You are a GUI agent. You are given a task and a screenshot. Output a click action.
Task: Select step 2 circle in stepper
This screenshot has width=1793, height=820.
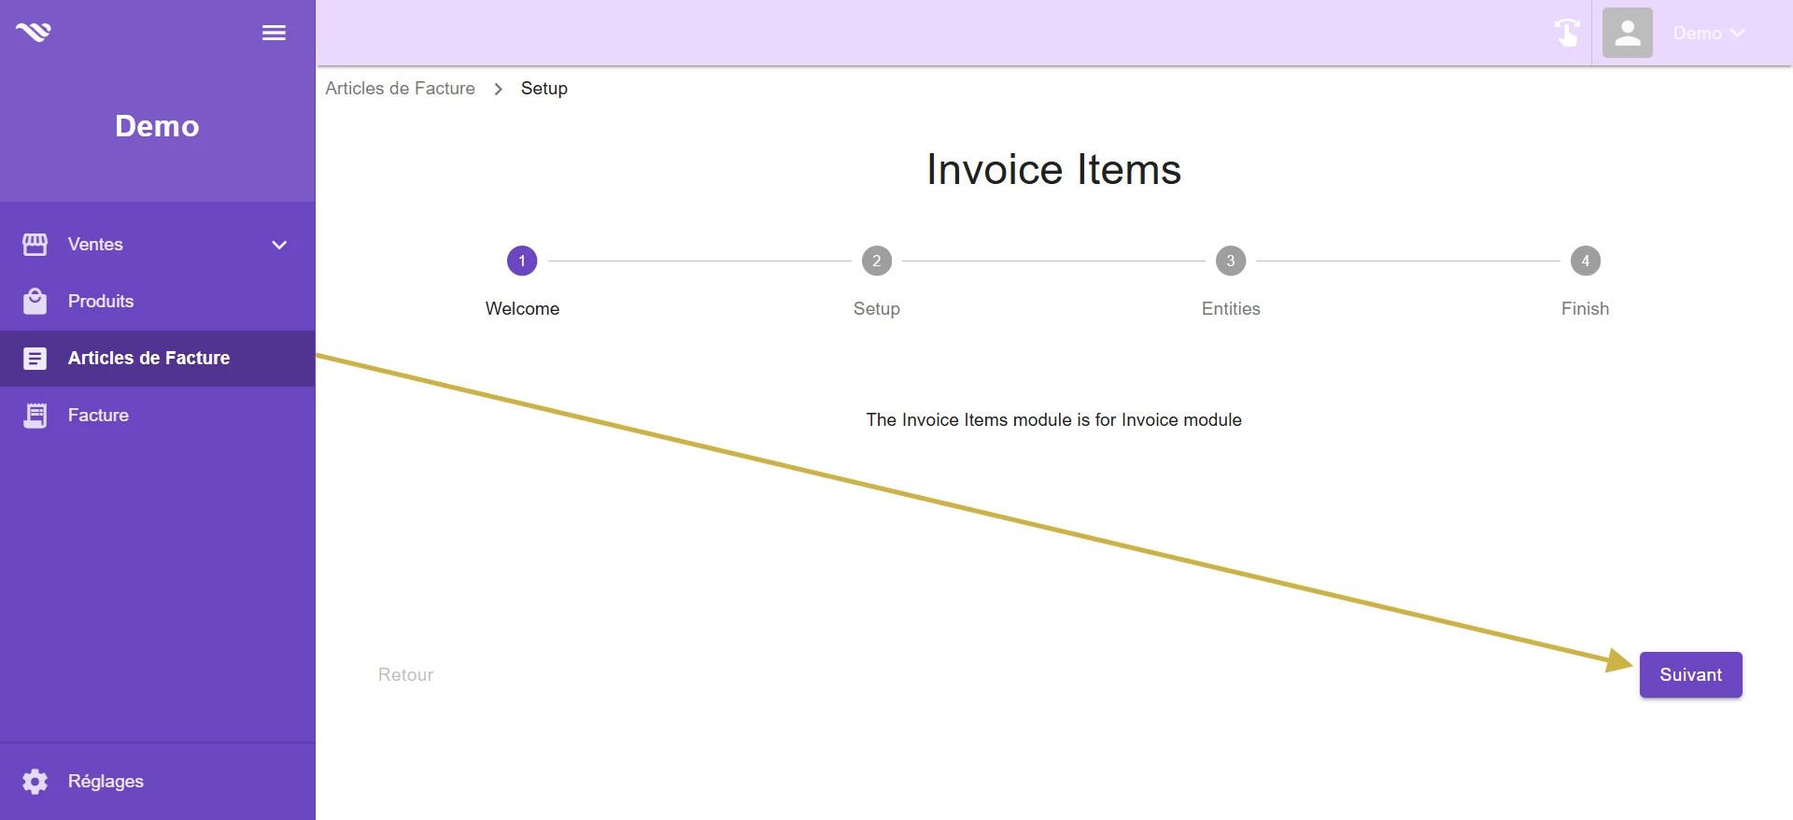[876, 261]
